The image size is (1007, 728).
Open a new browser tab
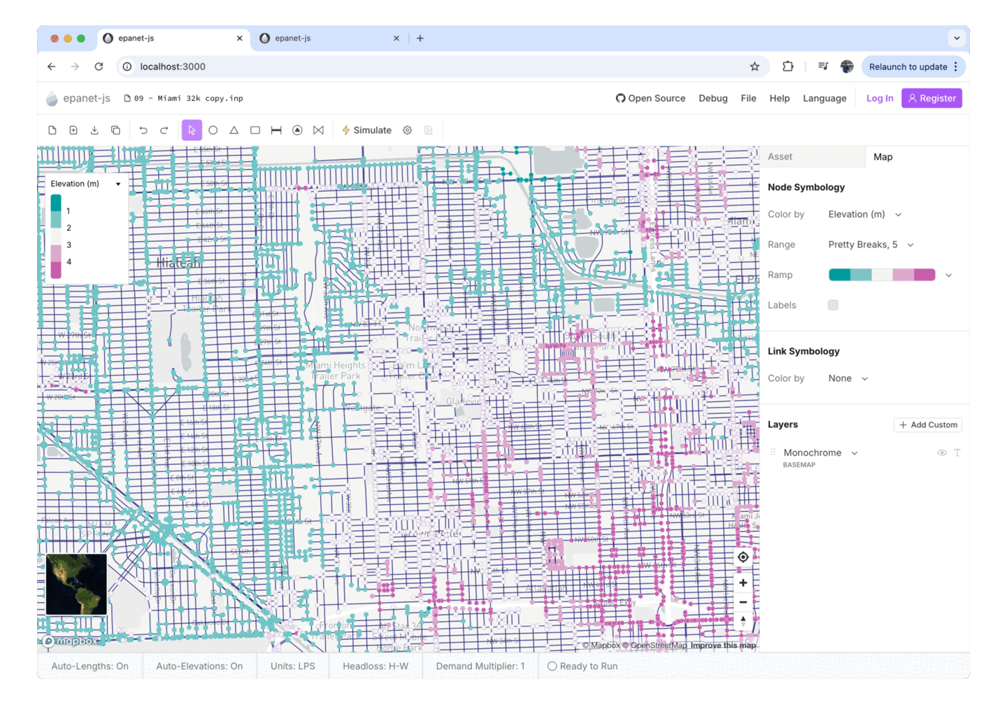coord(420,38)
